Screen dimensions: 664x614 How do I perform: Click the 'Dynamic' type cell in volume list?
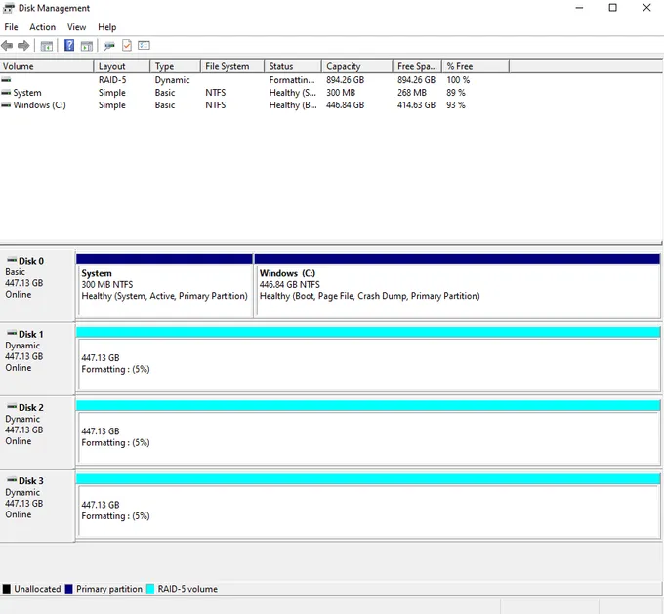pyautogui.click(x=172, y=80)
